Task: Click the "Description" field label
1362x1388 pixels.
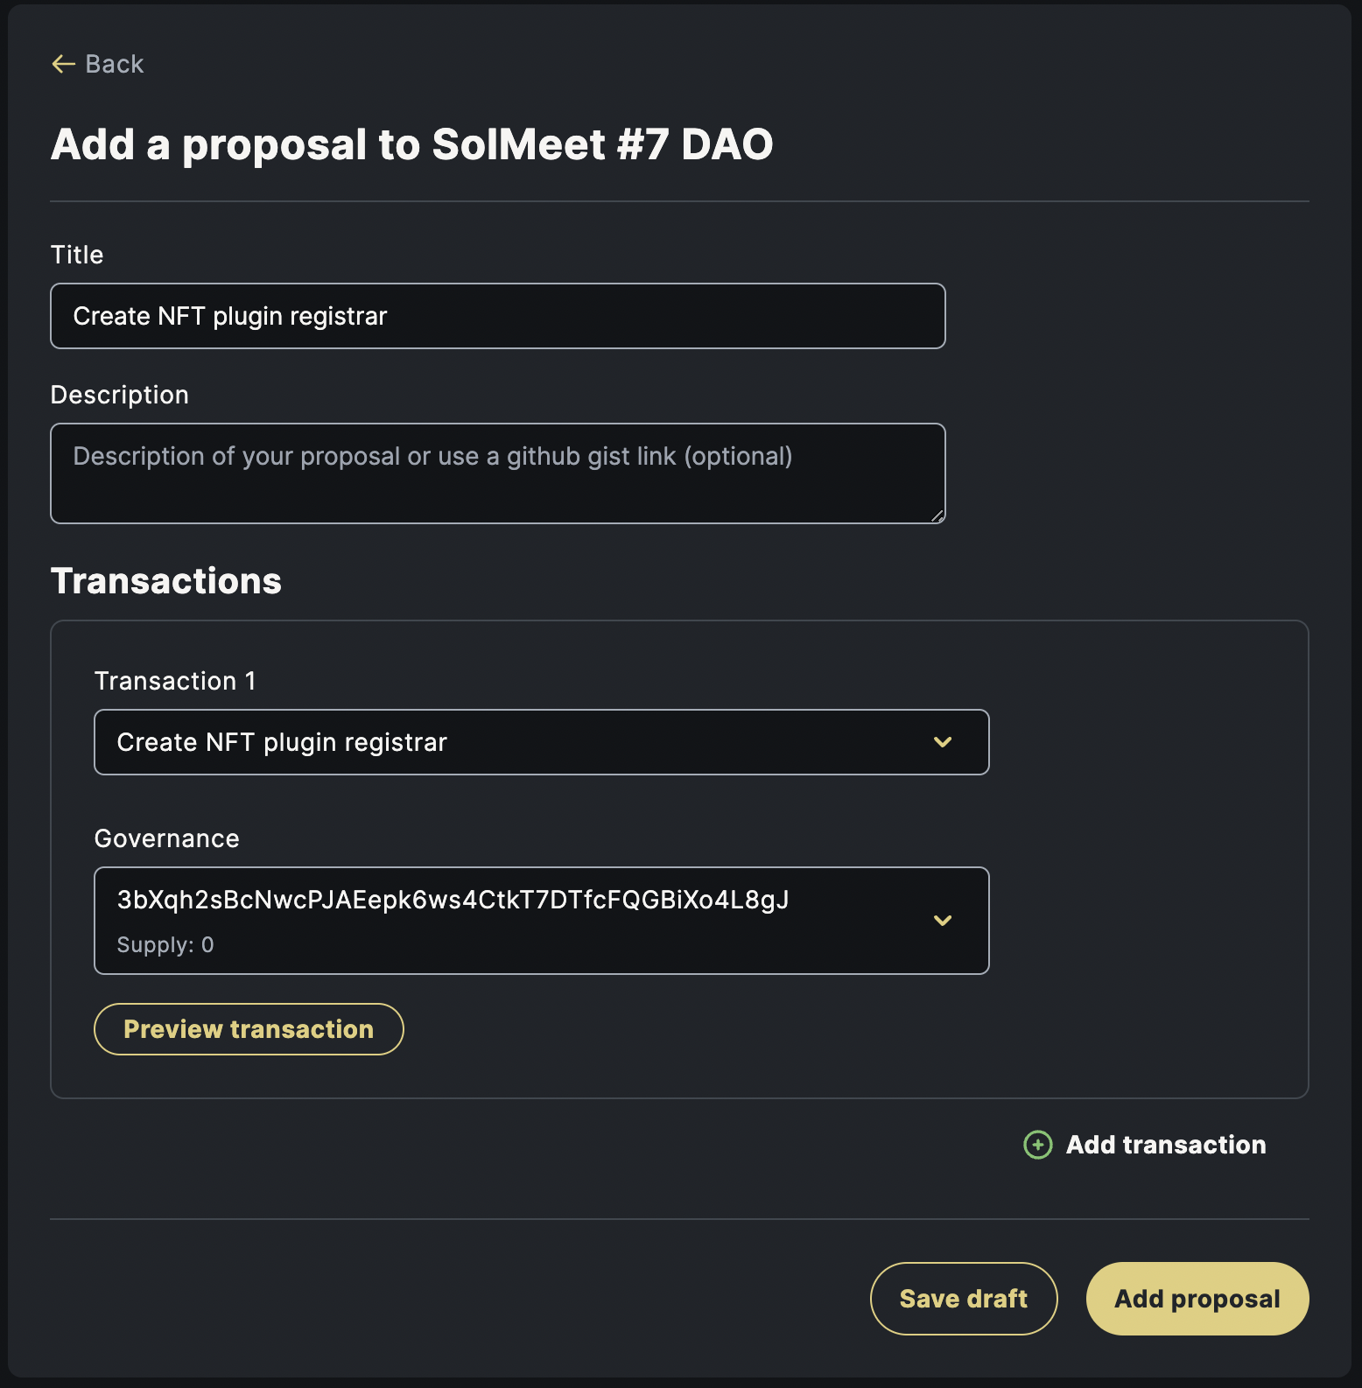Action: [120, 395]
